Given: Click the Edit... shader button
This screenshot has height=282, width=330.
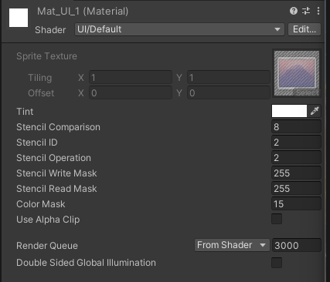Looking at the screenshot, I should coord(304,29).
